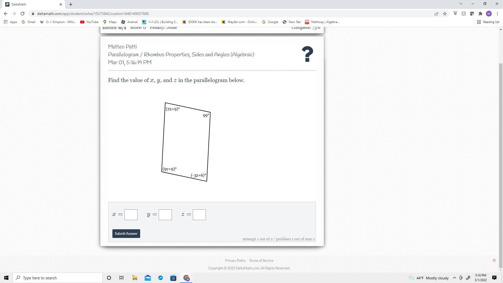503x283 pixels.
Task: Open File Explorer from the taskbar
Action: (x=135, y=278)
